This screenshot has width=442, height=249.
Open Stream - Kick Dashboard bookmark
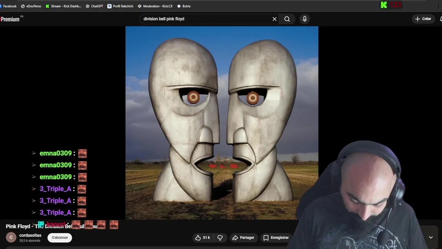63,6
